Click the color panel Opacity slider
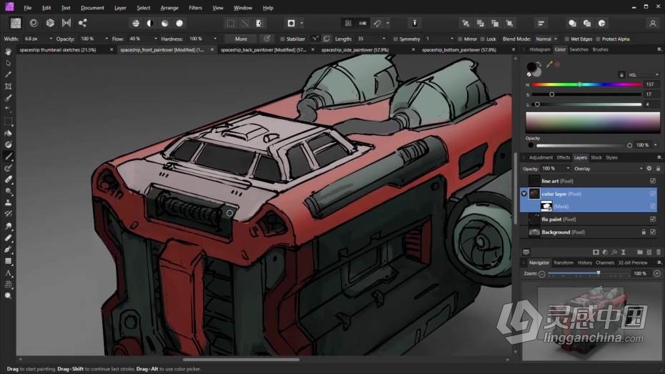 pos(583,145)
